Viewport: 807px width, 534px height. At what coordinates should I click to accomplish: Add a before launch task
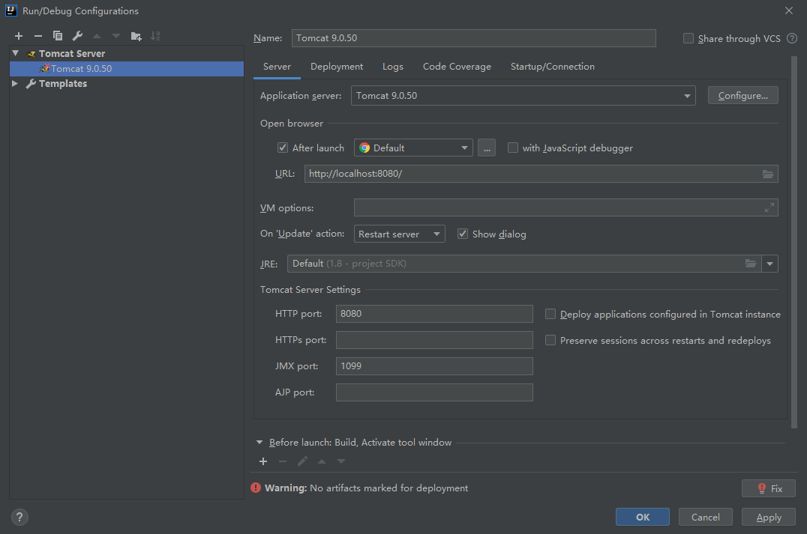(263, 461)
